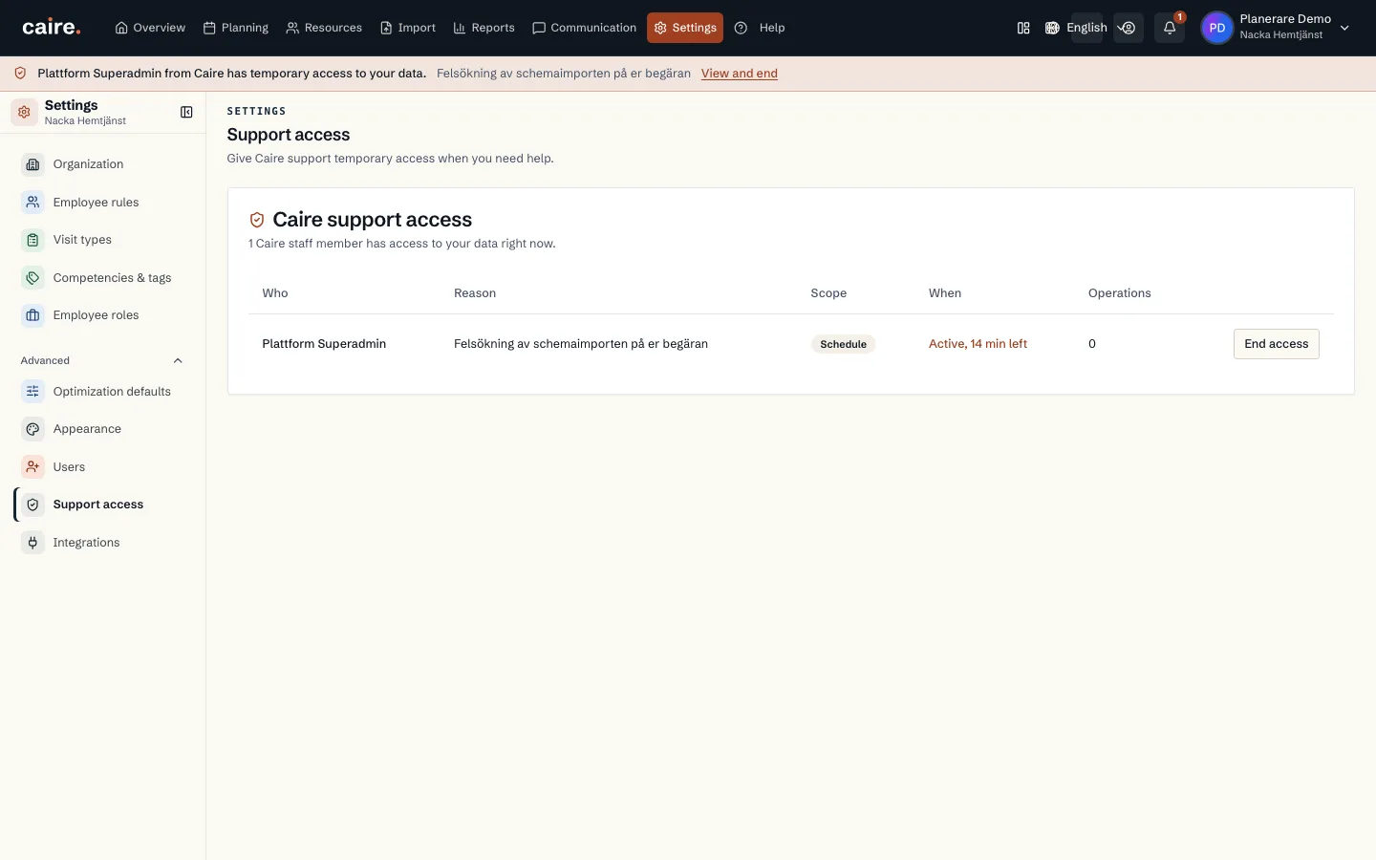Viewport: 1376px width, 860px height.
Task: Open the user-switch icon beside English
Action: click(1129, 28)
